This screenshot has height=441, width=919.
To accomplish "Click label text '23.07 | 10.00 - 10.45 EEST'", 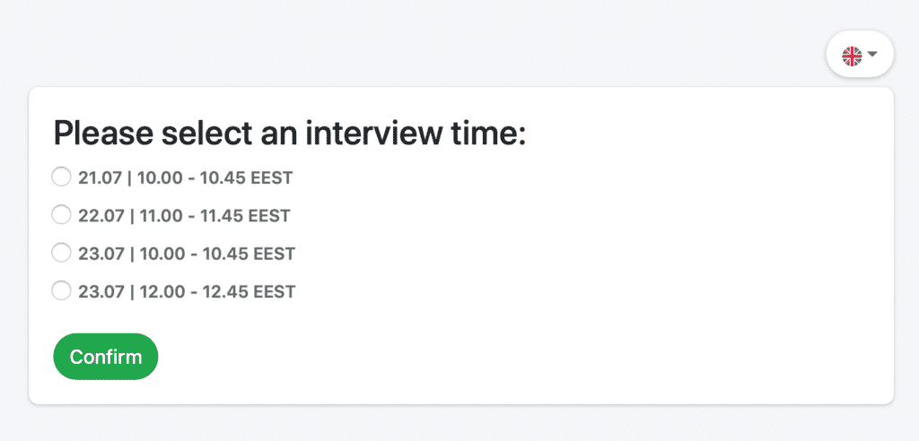I will click(187, 254).
